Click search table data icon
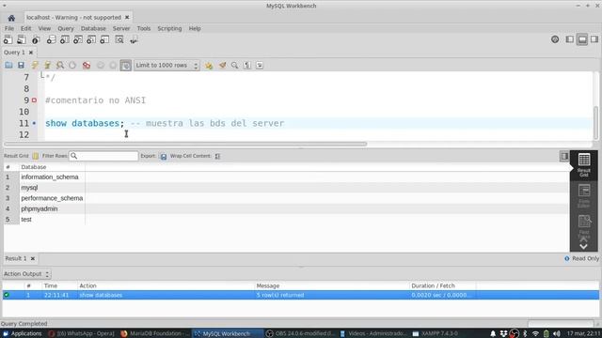Image resolution: width=602 pixels, height=338 pixels. pyautogui.click(x=119, y=39)
